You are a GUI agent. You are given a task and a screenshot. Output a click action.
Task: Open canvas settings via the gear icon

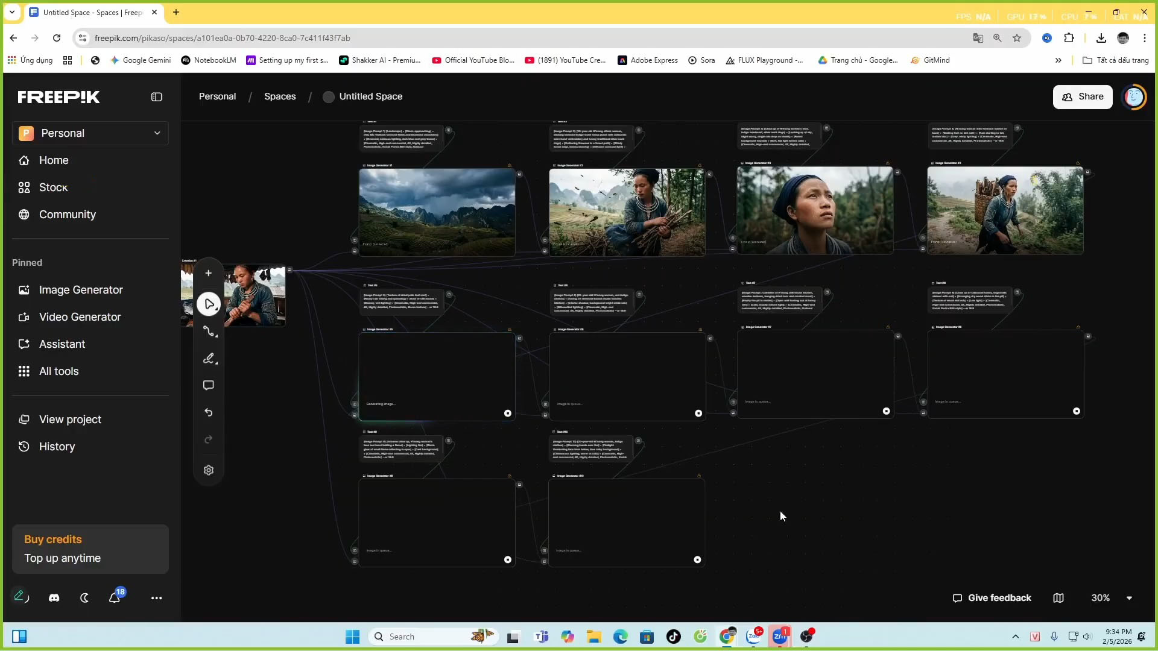tap(209, 470)
